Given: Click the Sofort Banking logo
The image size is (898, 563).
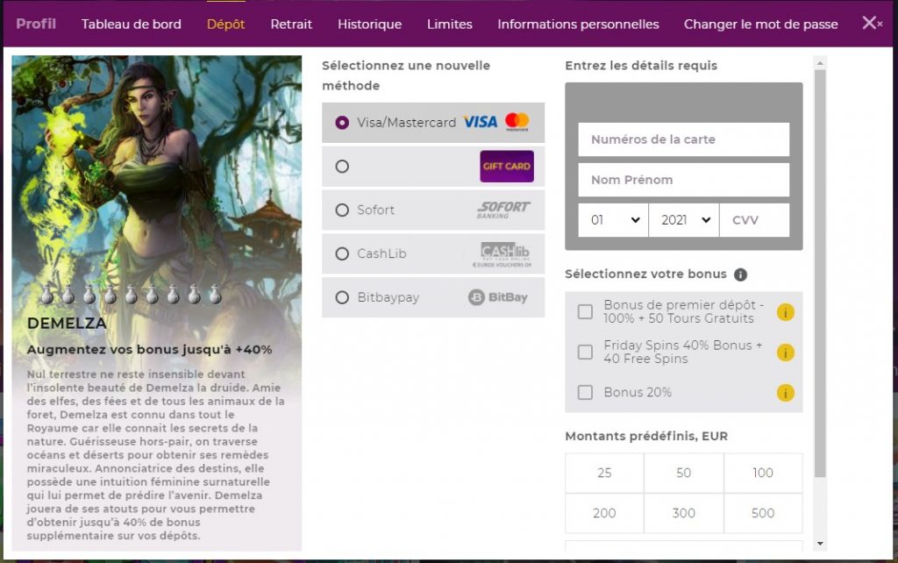Looking at the screenshot, I should (504, 210).
